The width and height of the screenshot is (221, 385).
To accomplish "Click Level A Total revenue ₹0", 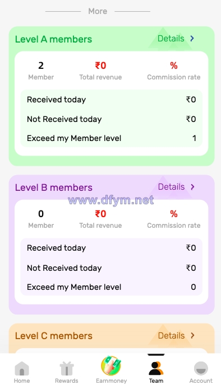I will (100, 65).
